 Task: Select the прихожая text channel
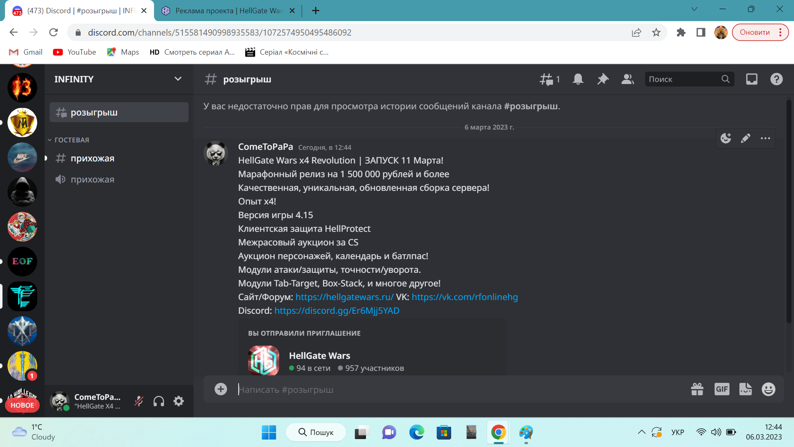coord(119,158)
